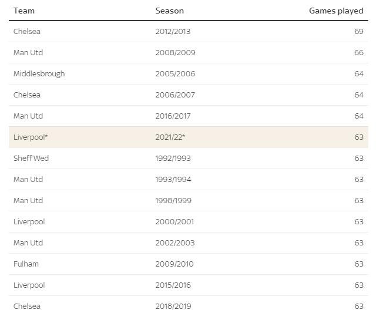The image size is (383, 320).
Task: Select the Middlesbrough team cell
Action: tap(39, 74)
